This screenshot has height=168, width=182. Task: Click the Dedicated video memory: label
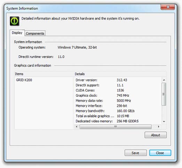coord(94,121)
